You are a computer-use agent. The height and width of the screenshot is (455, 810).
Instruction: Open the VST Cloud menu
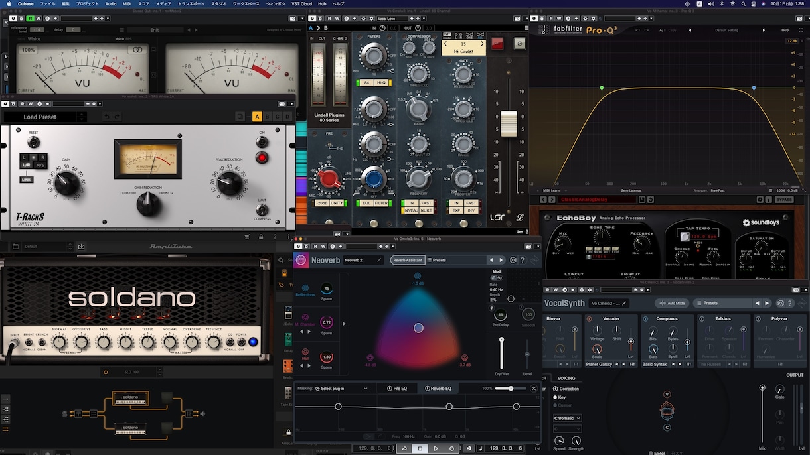coord(302,3)
